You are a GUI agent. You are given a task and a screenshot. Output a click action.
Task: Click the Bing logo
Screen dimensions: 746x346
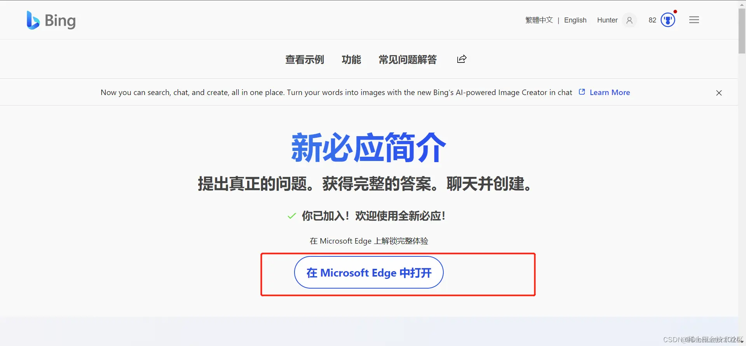click(51, 20)
